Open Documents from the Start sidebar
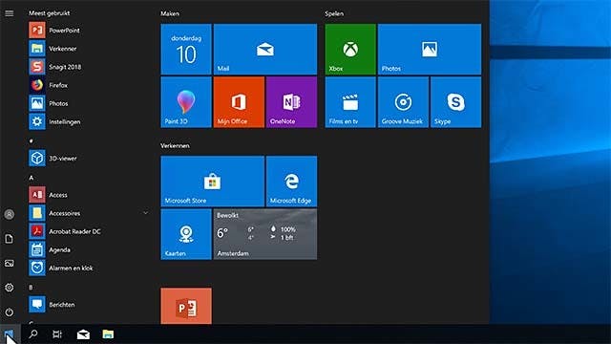The height and width of the screenshot is (344, 611). (10, 239)
